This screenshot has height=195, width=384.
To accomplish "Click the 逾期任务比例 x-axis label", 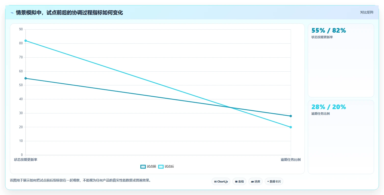I will click(x=291, y=160).
